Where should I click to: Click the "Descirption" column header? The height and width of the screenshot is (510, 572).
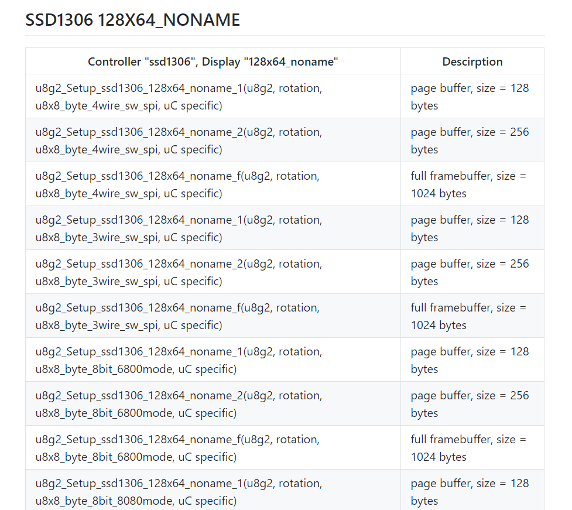472,61
